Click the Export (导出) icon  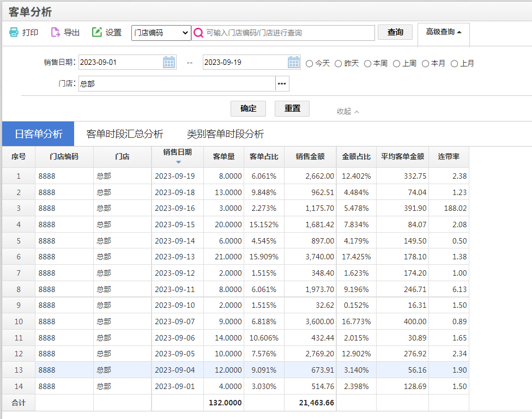(x=55, y=32)
